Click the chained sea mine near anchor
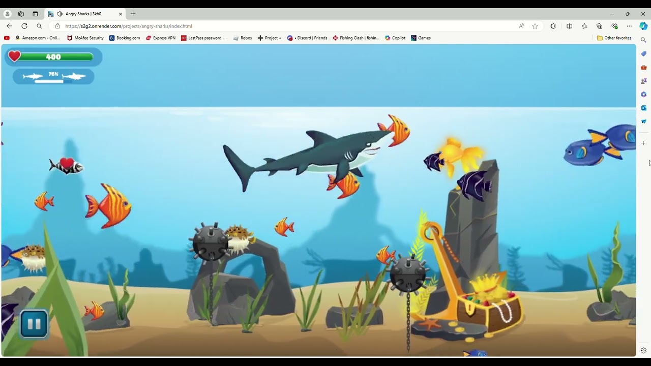 coord(407,274)
